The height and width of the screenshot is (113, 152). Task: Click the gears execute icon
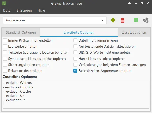click(x=146, y=20)
